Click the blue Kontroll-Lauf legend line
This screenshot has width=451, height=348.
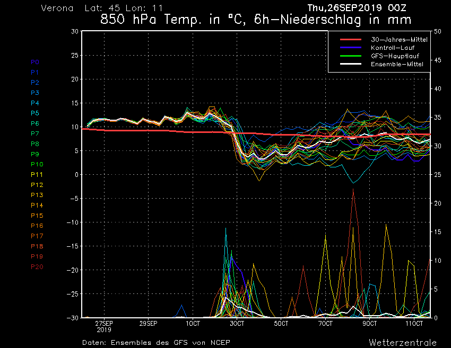tap(351, 47)
